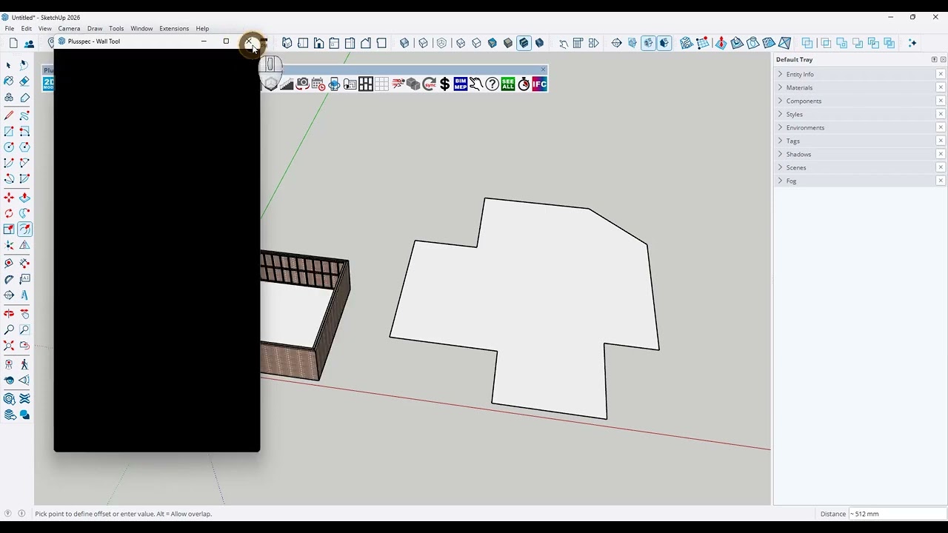Expand the Materials panel

pyautogui.click(x=799, y=87)
